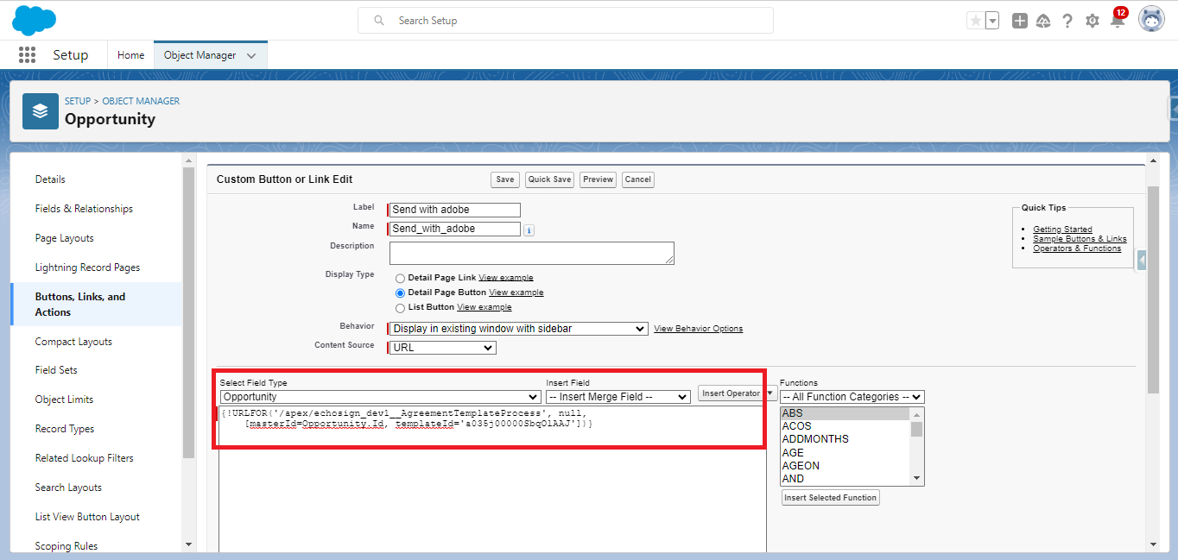This screenshot has height=560, width=1178.
Task: Click inside the Search Setup box
Action: [x=566, y=20]
